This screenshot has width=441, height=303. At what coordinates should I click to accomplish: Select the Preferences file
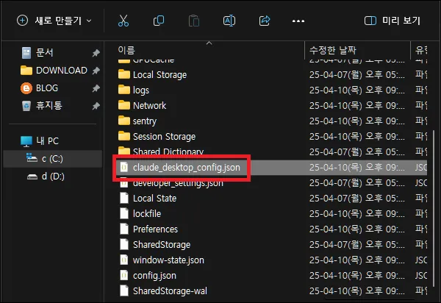(155, 229)
